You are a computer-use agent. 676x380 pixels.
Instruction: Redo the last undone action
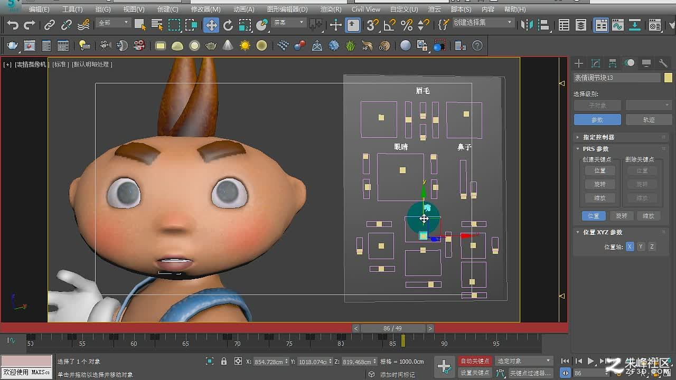point(30,25)
